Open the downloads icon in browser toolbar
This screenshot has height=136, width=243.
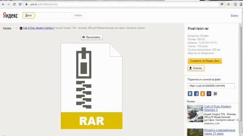pyautogui.click(x=235, y=4)
